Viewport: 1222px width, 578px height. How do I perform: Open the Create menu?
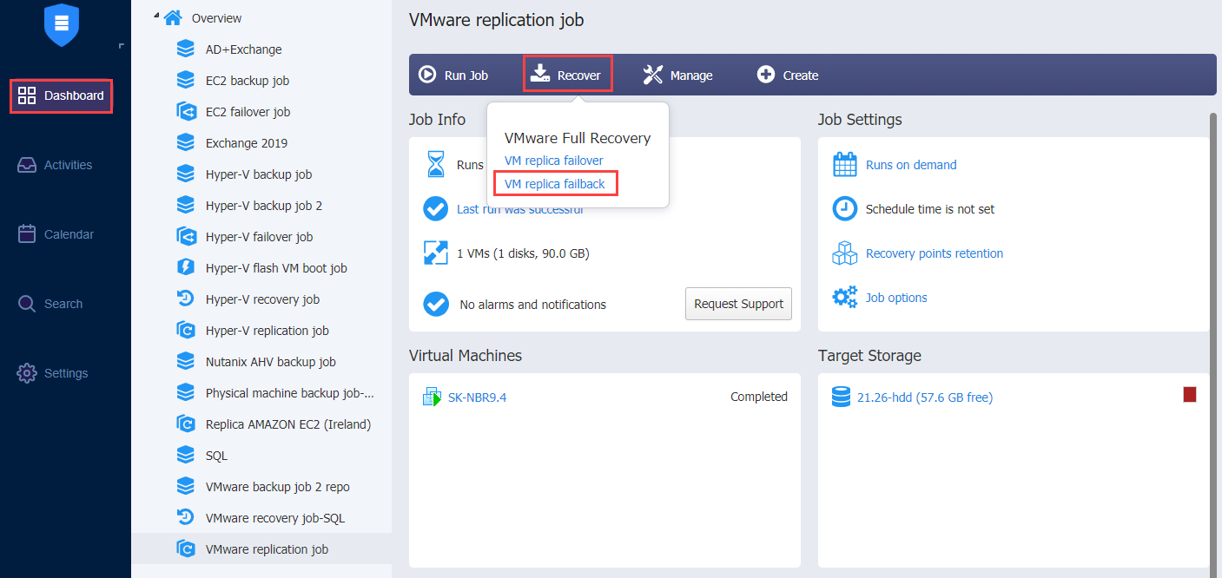point(788,75)
